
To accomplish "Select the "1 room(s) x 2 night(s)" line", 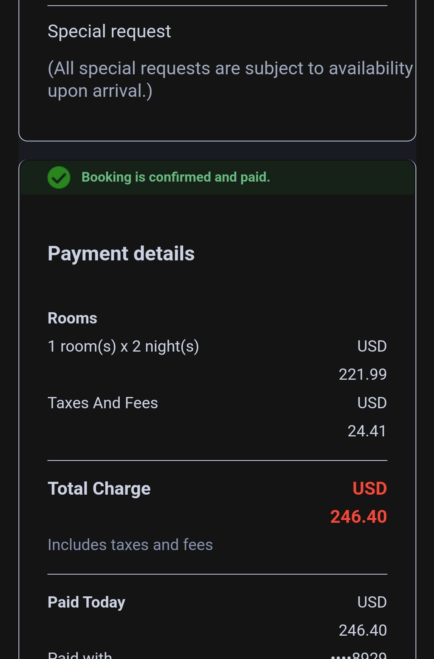I will click(x=123, y=346).
